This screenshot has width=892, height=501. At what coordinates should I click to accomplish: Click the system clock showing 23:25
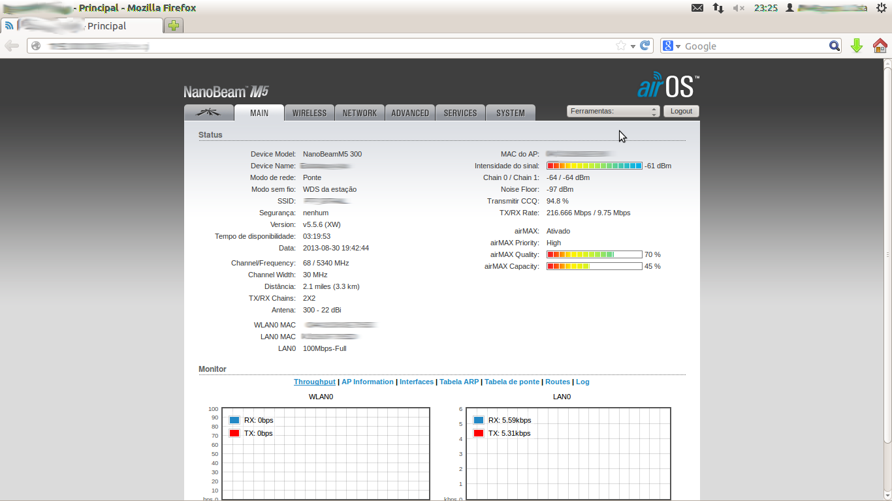pos(765,8)
